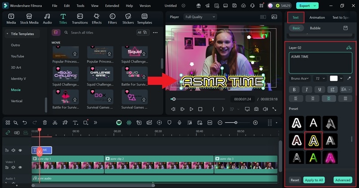Click the Marker shield icon in timeline toolbar
This screenshot has width=359, height=188.
pos(169,123)
